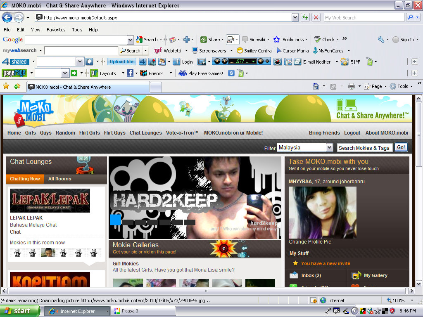Add page to Favorites with star-plus icon
423x317 pixels.
(x=17, y=86)
